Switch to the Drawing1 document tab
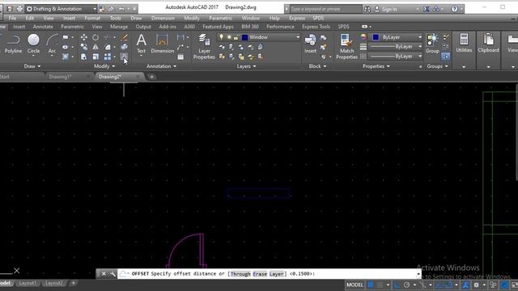 point(60,77)
